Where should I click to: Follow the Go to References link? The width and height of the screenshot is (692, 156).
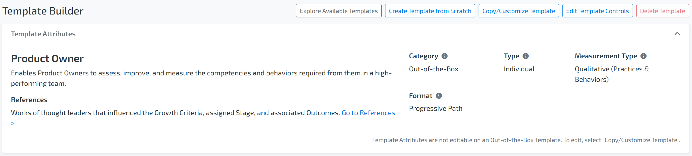coord(368,113)
